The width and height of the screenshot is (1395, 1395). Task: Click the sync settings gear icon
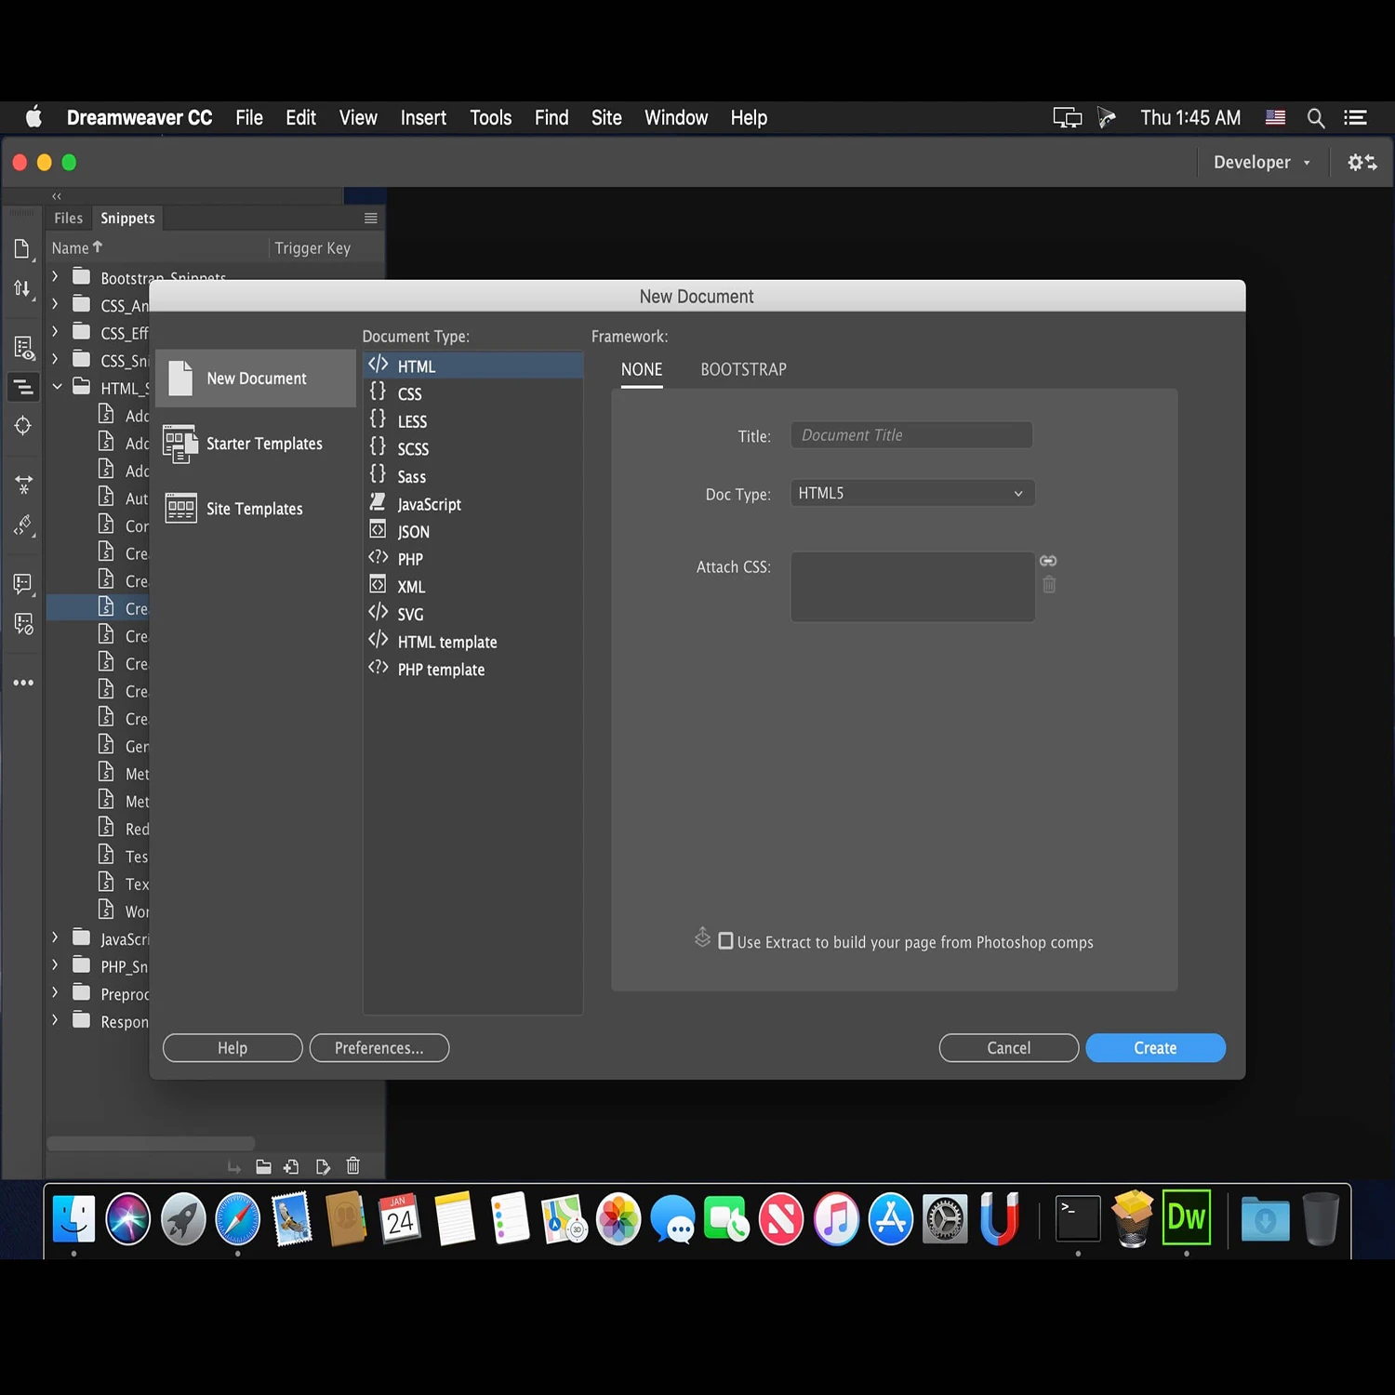point(1362,163)
